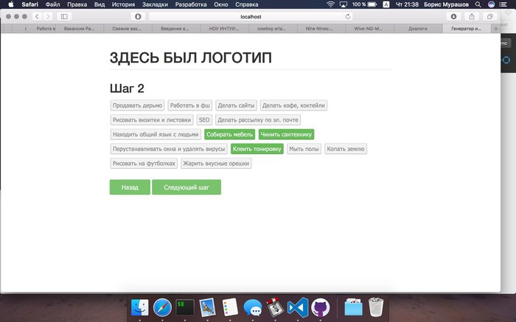
Task: Unselect the "Клеить тонировку" tag
Action: tap(257, 149)
